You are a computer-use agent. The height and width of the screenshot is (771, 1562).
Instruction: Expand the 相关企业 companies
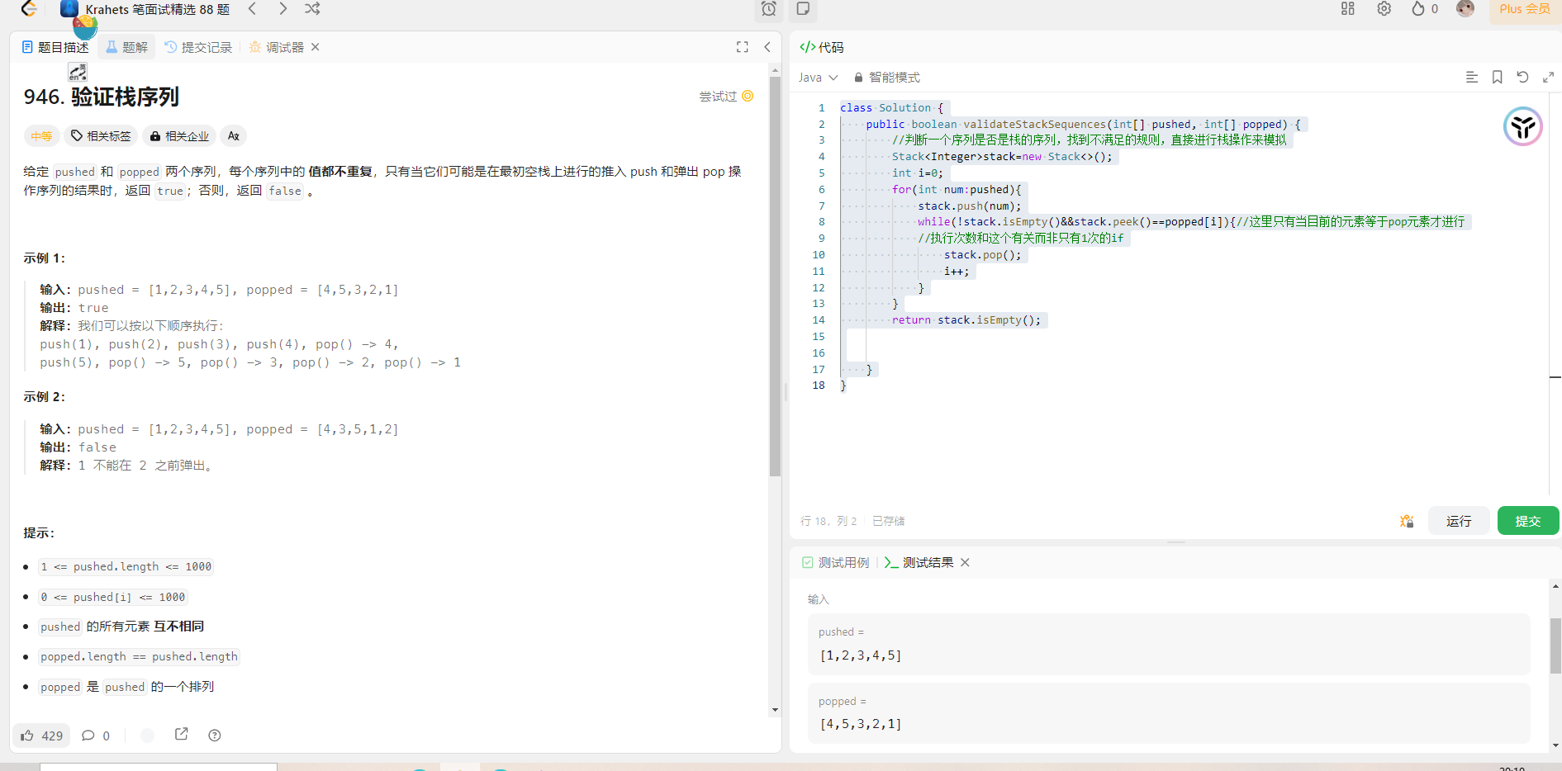pyautogui.click(x=179, y=136)
